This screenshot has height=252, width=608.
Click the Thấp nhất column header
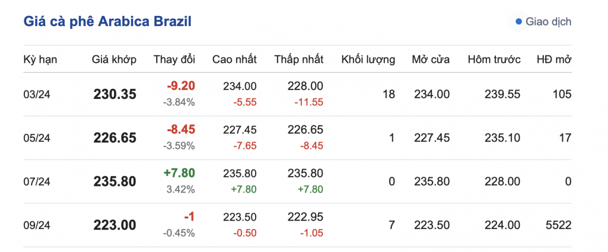(x=299, y=60)
